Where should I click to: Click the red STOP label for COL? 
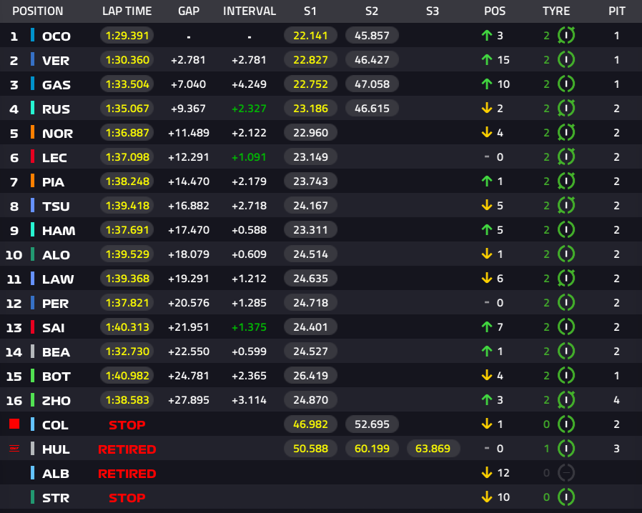pyautogui.click(x=127, y=425)
